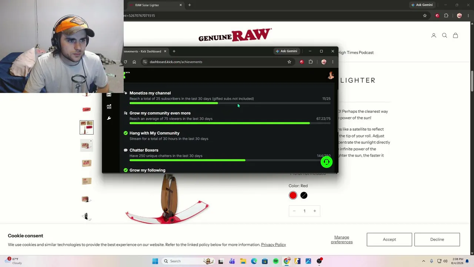Click the volume icon in system tray
Screen dimensions: 474x267
tap(445, 261)
